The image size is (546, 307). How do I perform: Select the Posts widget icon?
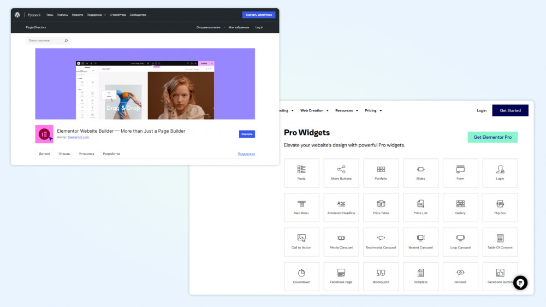[x=301, y=169]
